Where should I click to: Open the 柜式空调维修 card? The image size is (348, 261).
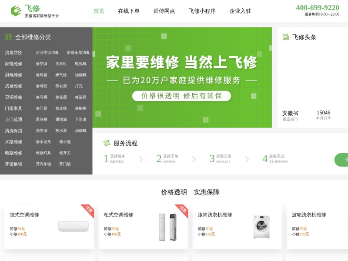[143, 227]
